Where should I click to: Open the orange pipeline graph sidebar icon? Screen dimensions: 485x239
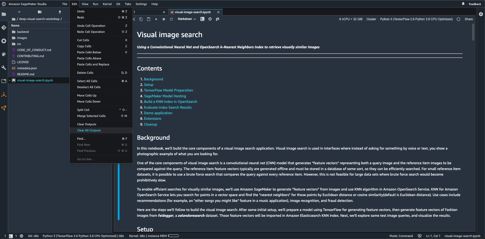click(4, 108)
